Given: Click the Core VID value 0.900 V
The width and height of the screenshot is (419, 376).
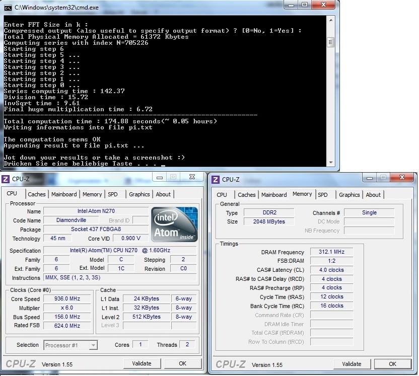Looking at the screenshot, I should pos(130,238).
